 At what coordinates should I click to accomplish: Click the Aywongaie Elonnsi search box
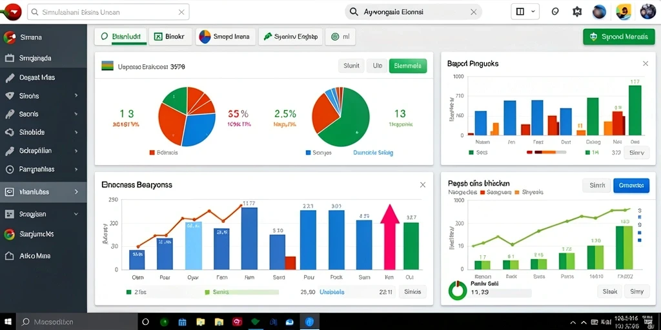(x=413, y=12)
